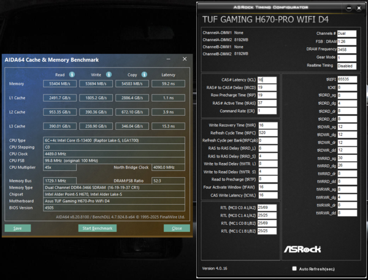The width and height of the screenshot is (368, 280).
Task: Click the ASRock logo
Action: point(302,249)
